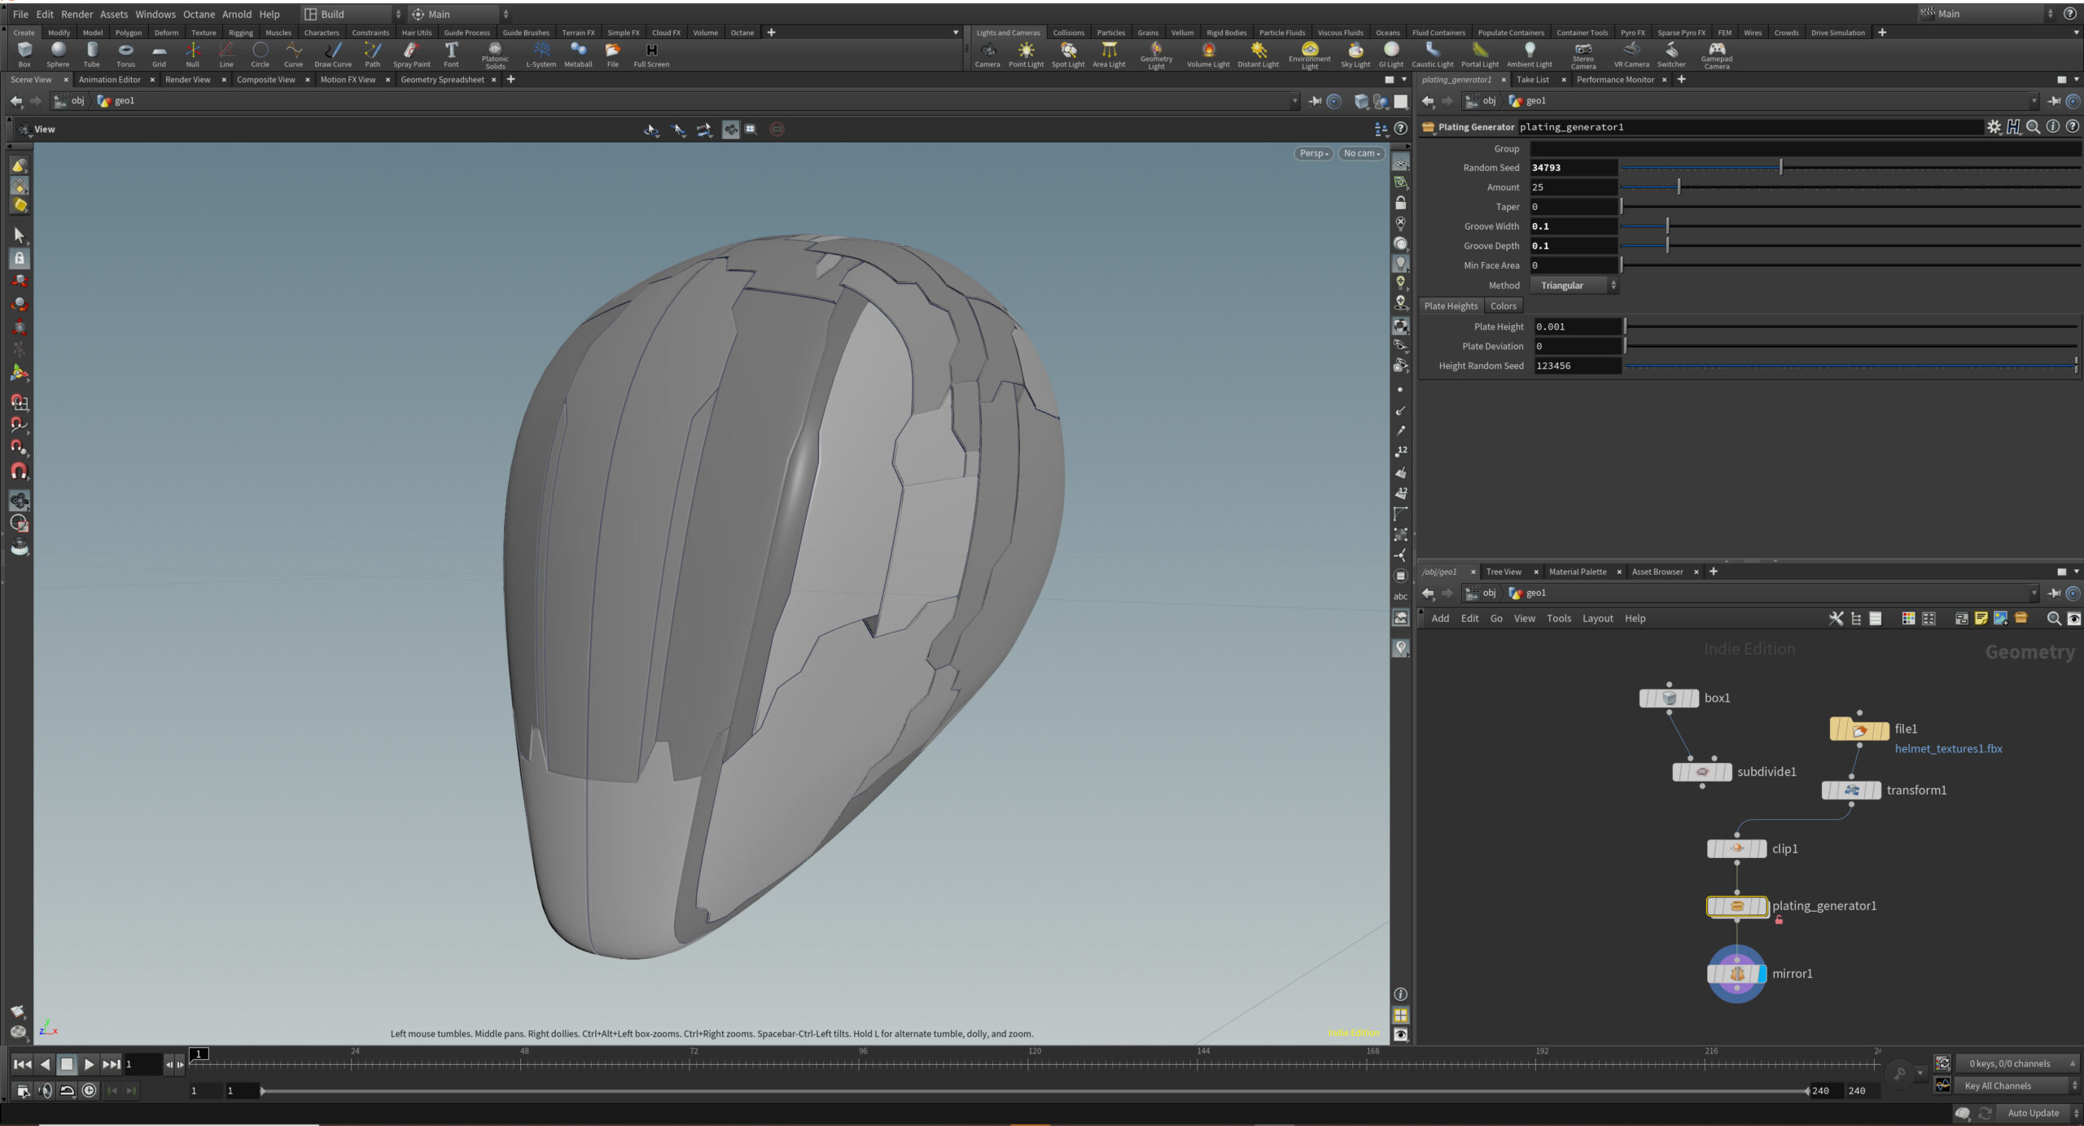This screenshot has height=1126, width=2084.
Task: Add background image in network editor
Action: tap(2000, 619)
